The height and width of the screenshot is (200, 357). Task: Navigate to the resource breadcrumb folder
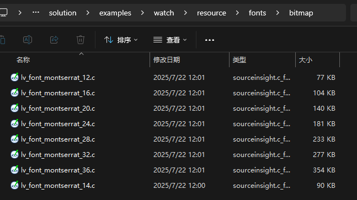(211, 13)
